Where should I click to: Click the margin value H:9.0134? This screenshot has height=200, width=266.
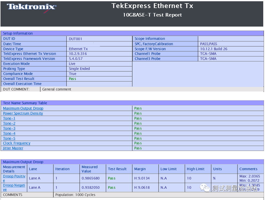pos(142,178)
